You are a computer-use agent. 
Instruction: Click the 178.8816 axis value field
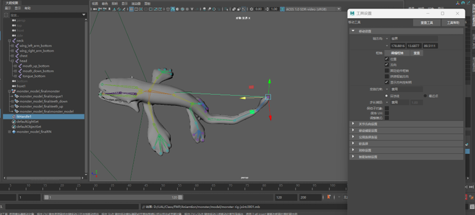pyautogui.click(x=398, y=46)
